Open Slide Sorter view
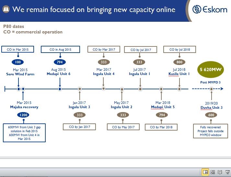 (x=213, y=172)
